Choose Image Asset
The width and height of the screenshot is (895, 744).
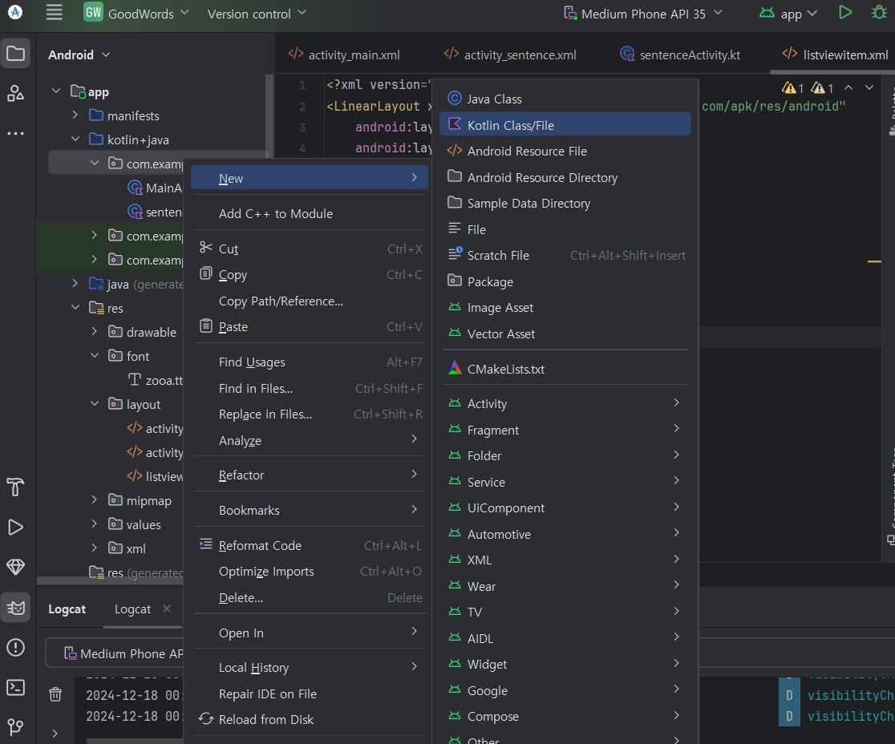[x=565, y=308]
